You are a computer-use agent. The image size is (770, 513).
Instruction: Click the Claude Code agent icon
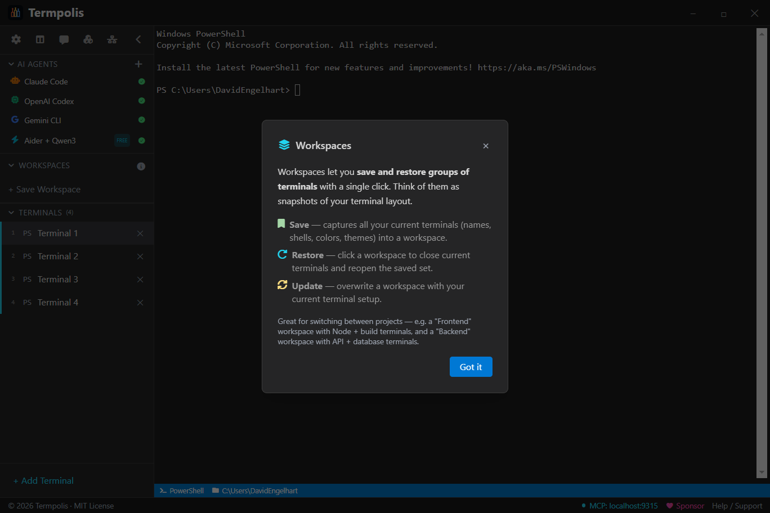[x=15, y=81]
